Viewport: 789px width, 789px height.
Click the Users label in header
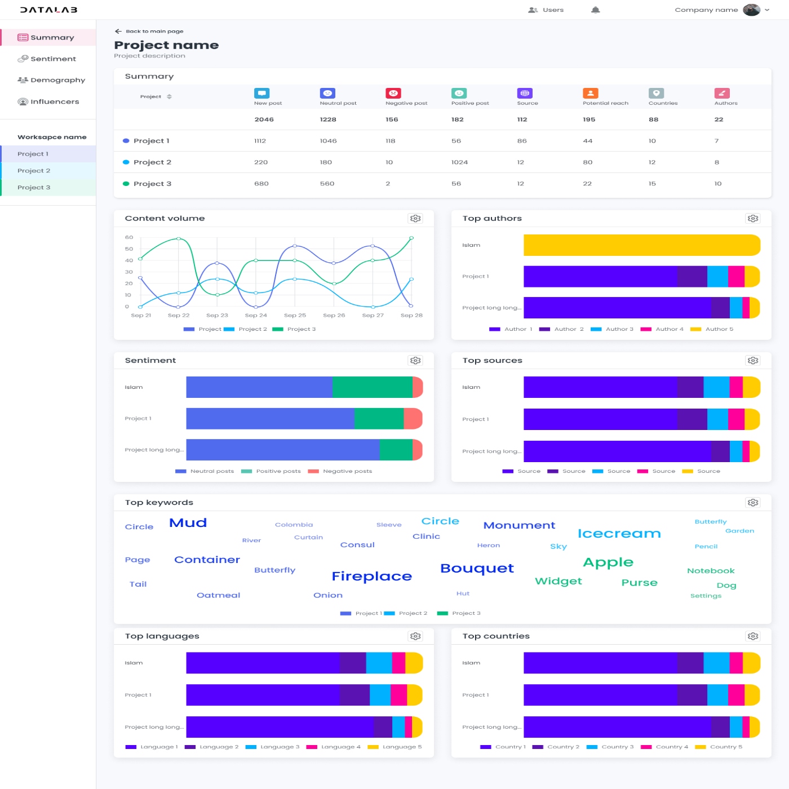tap(553, 10)
